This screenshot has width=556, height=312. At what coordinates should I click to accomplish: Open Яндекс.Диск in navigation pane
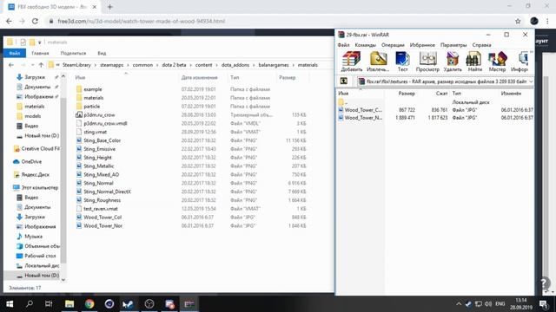pos(35,175)
